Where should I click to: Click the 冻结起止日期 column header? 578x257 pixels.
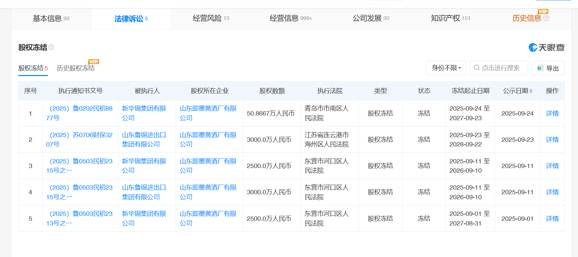tap(471, 91)
